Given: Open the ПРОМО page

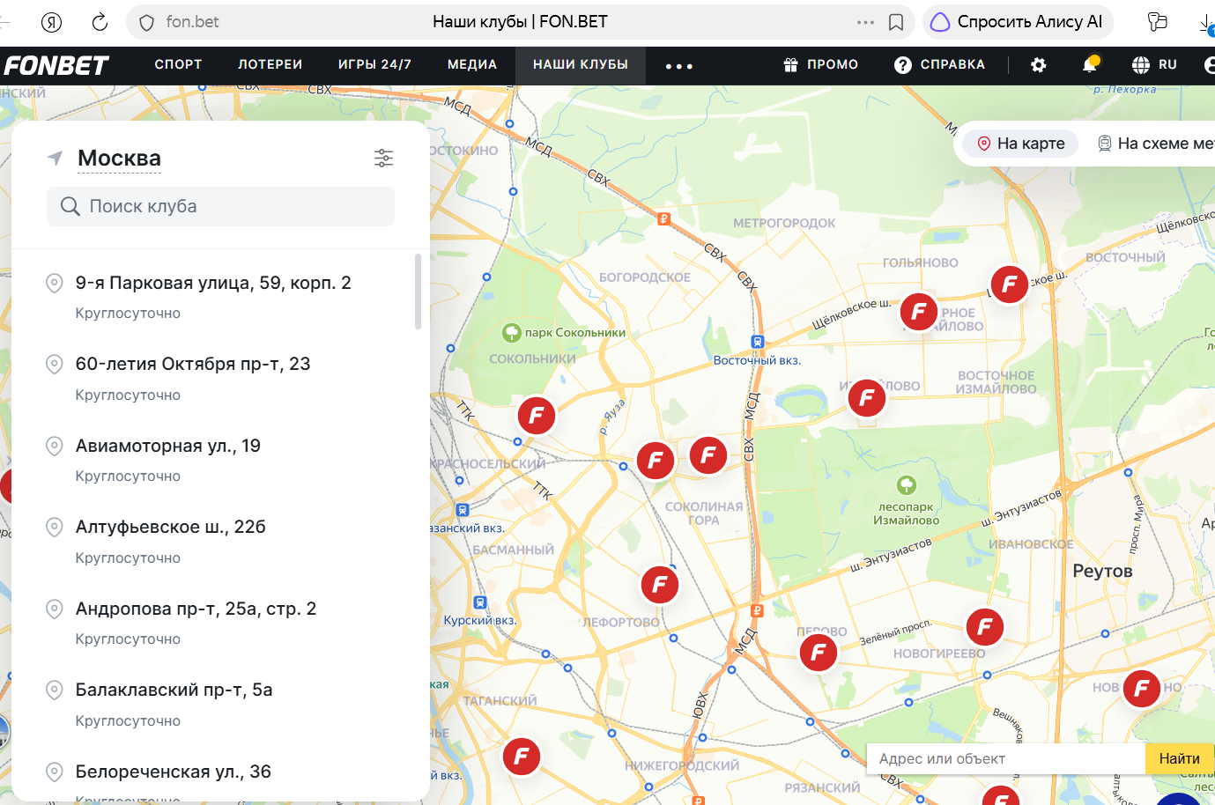Looking at the screenshot, I should tap(833, 65).
